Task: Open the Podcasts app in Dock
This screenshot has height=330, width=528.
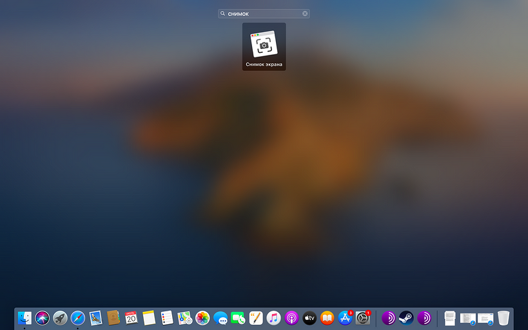Action: pyautogui.click(x=291, y=318)
